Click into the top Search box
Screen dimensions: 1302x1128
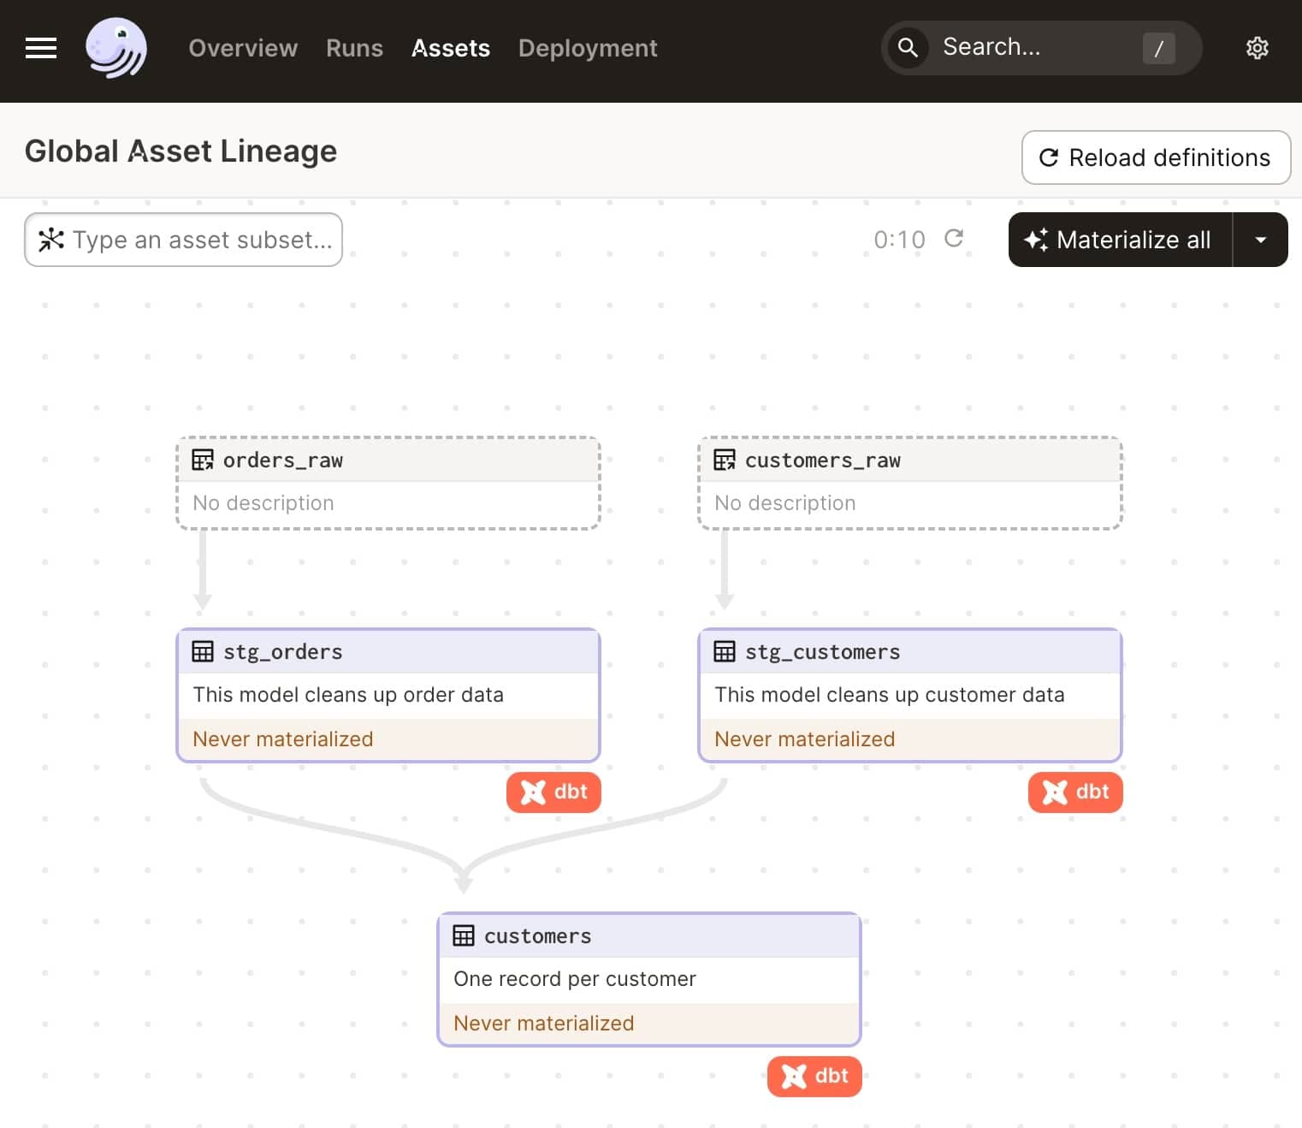coord(1035,48)
